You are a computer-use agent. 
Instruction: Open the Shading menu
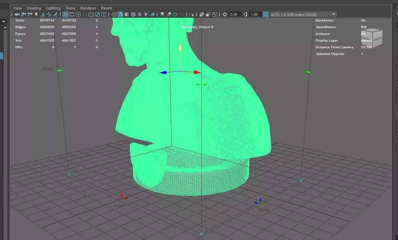[34, 8]
